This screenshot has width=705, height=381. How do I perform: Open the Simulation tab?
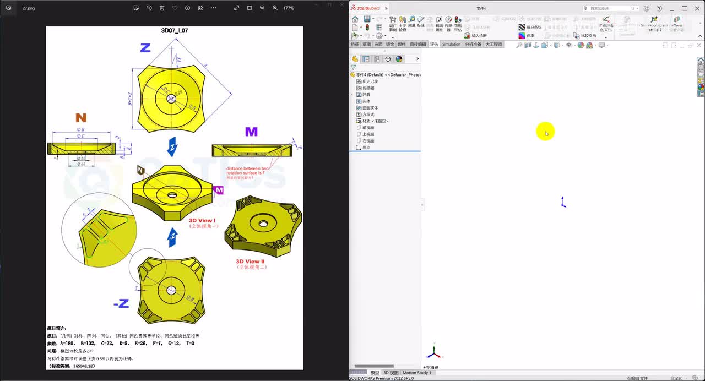point(451,45)
